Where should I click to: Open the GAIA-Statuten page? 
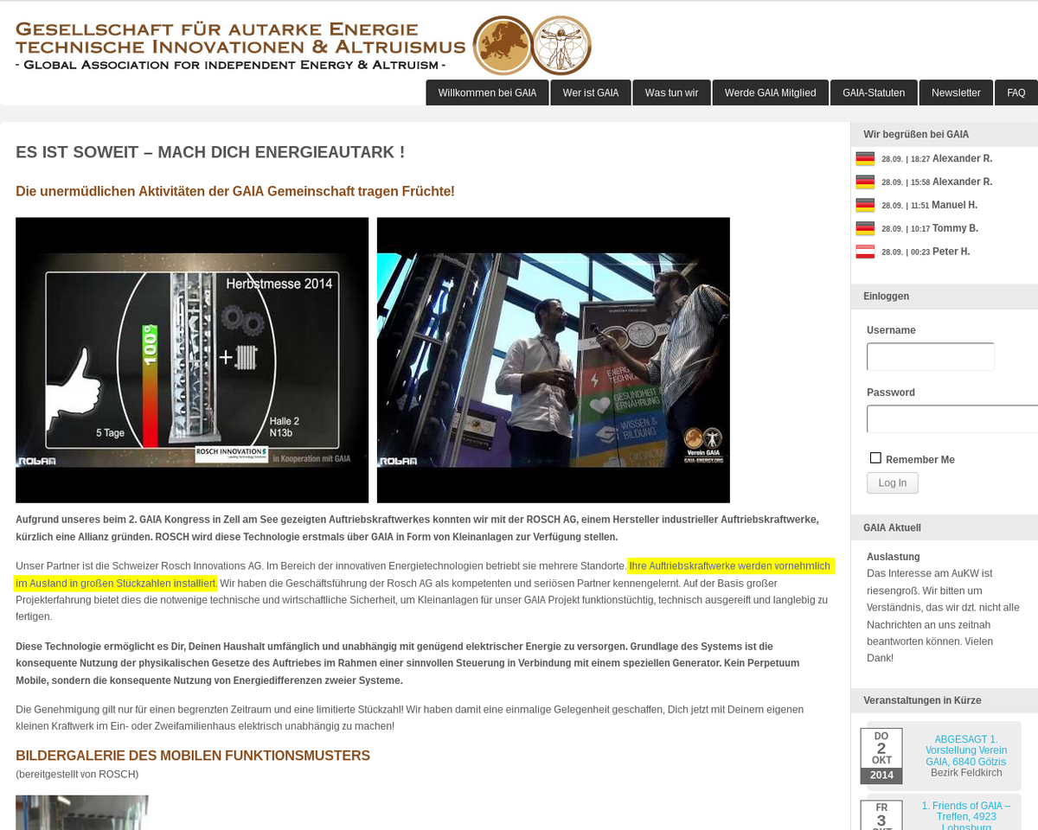point(874,93)
